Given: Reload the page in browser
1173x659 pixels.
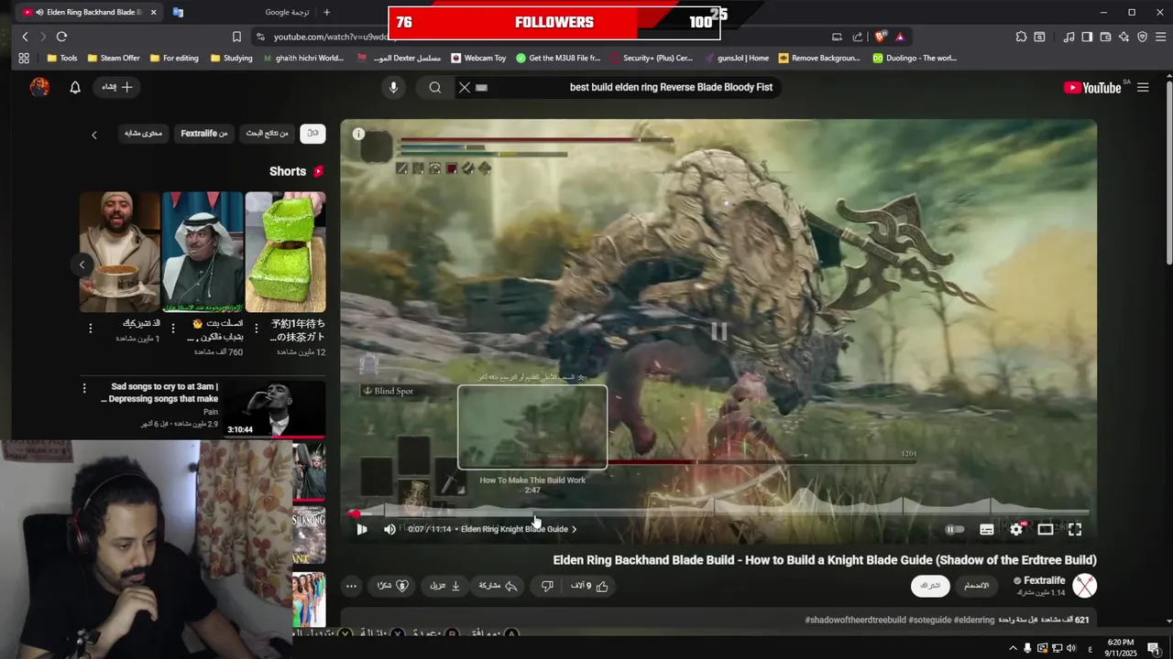Looking at the screenshot, I should click(x=61, y=37).
